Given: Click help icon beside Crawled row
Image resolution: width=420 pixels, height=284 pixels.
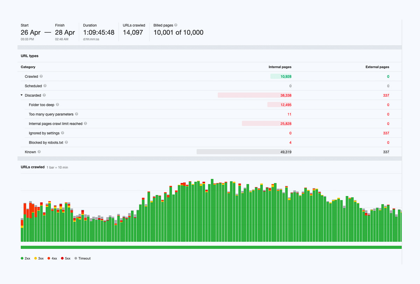Looking at the screenshot, I should tap(41, 76).
